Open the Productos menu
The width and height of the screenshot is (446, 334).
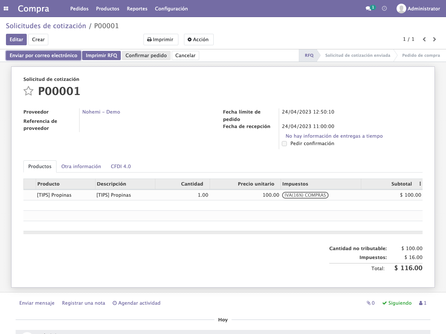point(107,9)
